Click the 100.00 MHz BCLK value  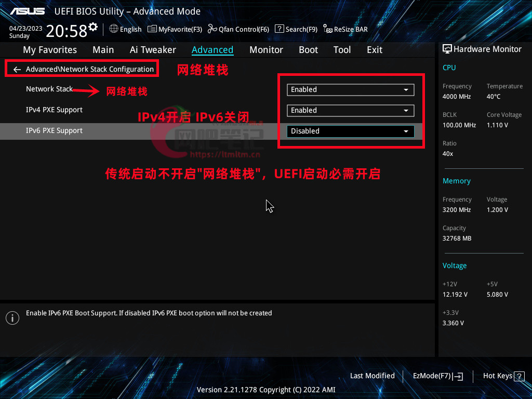pyautogui.click(x=459, y=125)
